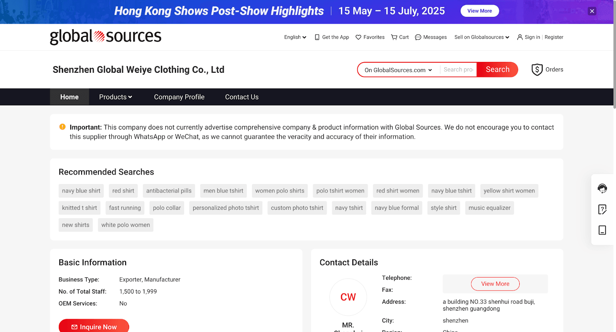Click the company name heading
Image resolution: width=616 pixels, height=332 pixels.
pyautogui.click(x=139, y=70)
